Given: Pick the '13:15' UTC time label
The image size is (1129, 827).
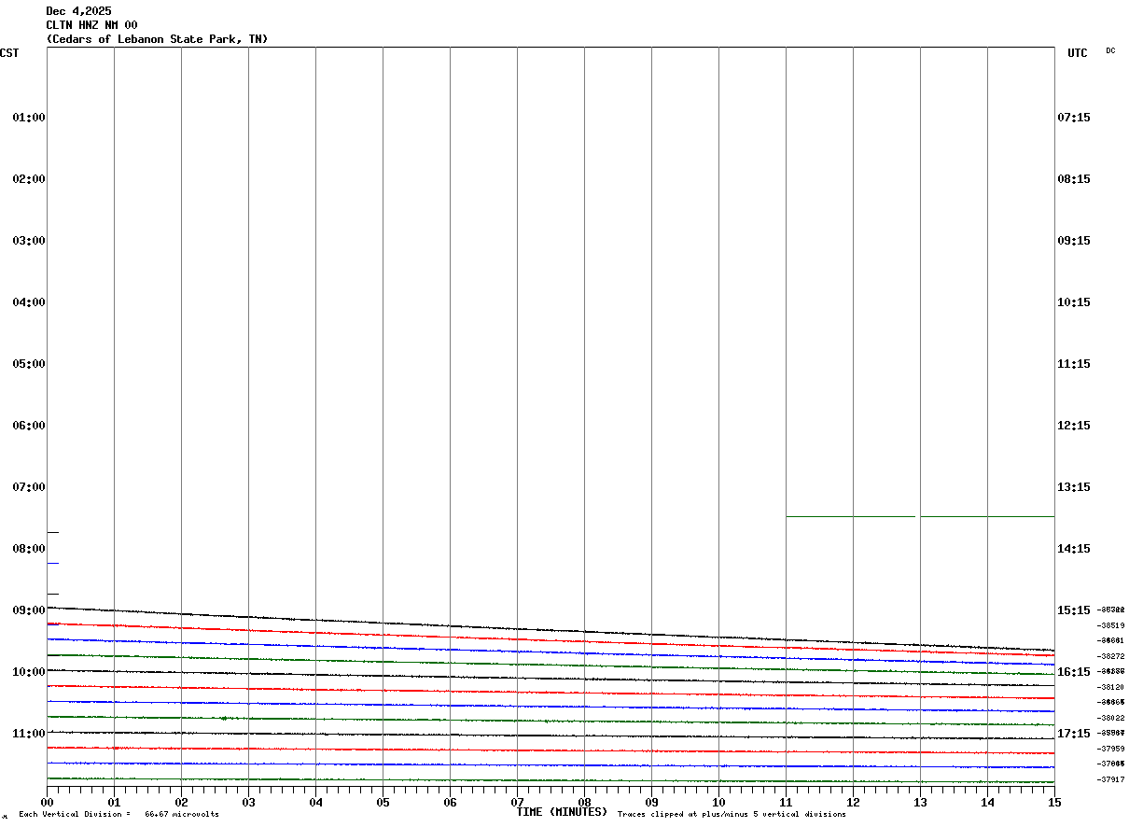Looking at the screenshot, I should 1074,487.
